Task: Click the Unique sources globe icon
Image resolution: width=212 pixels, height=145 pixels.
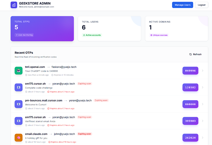Action: pos(151,35)
